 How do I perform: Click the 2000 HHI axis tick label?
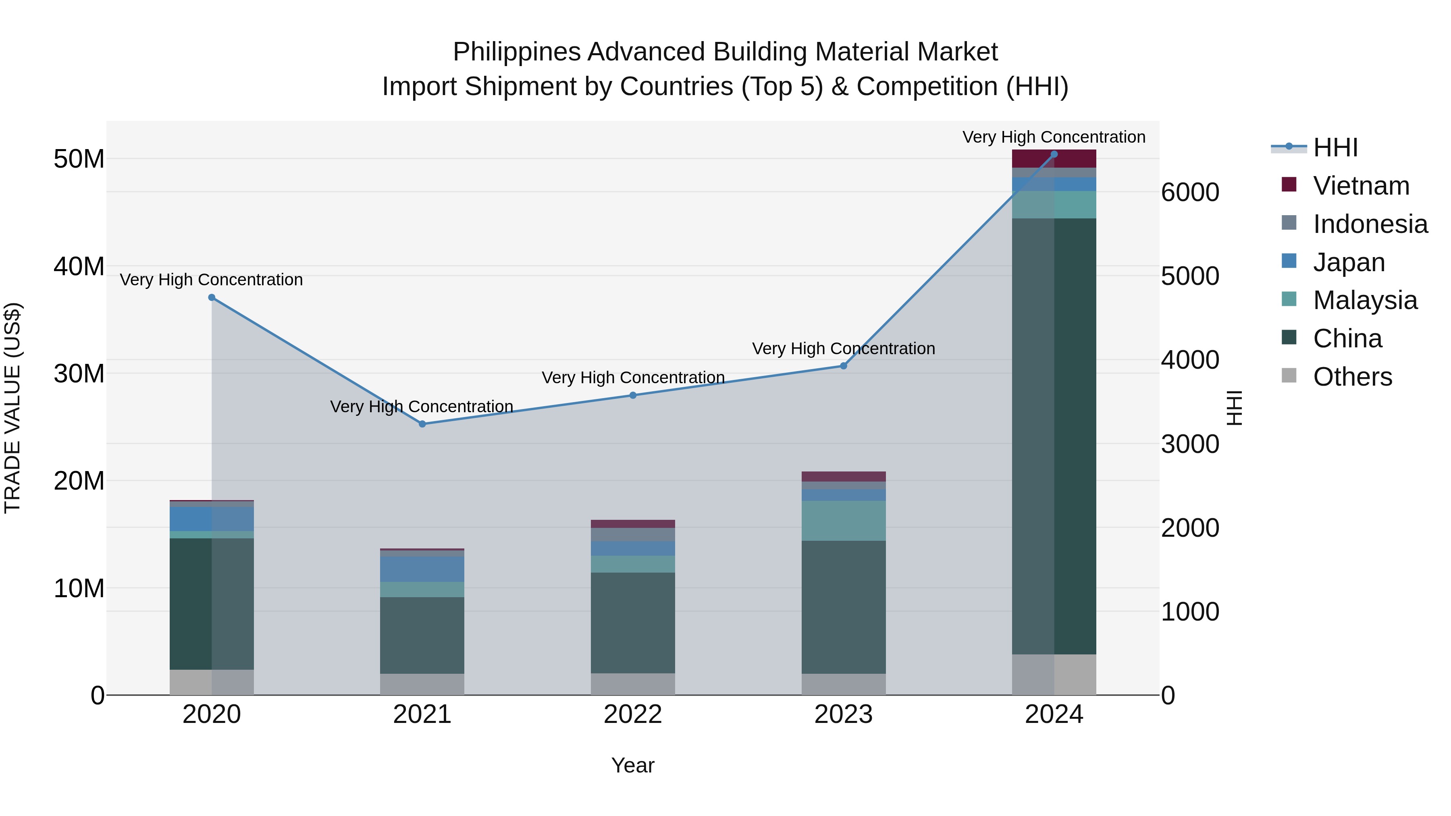[x=1190, y=527]
